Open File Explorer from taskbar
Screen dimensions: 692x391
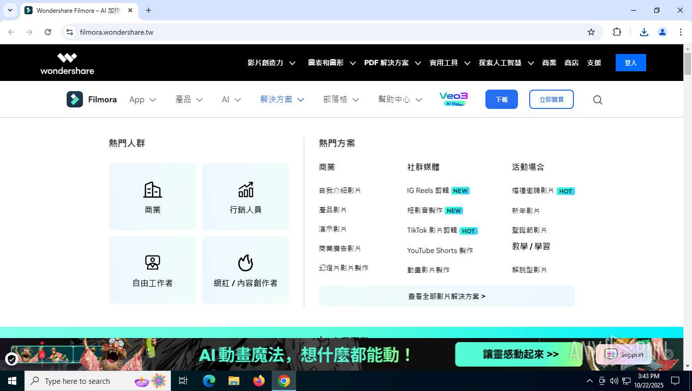(234, 381)
